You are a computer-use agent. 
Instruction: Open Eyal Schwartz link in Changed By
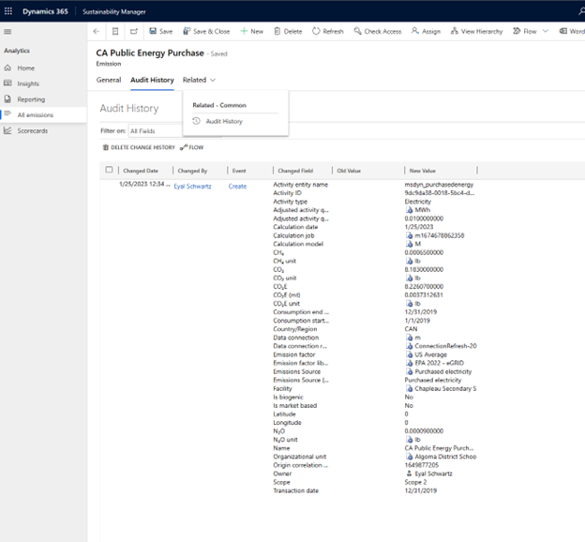[x=192, y=187]
